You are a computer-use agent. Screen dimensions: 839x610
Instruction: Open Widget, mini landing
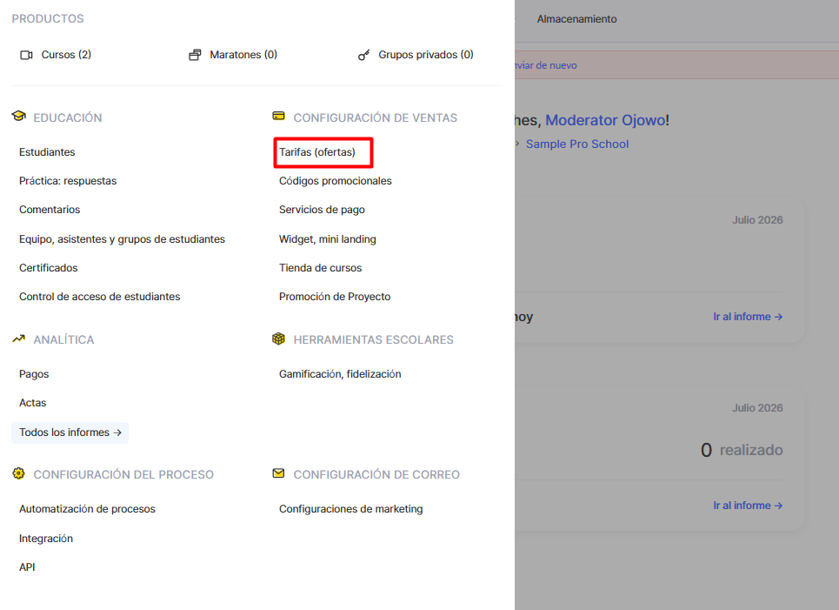pyautogui.click(x=328, y=238)
